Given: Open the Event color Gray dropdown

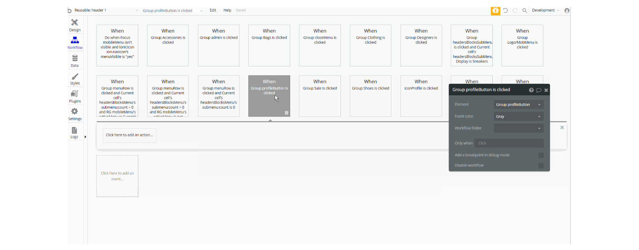Looking at the screenshot, I should click(x=519, y=117).
